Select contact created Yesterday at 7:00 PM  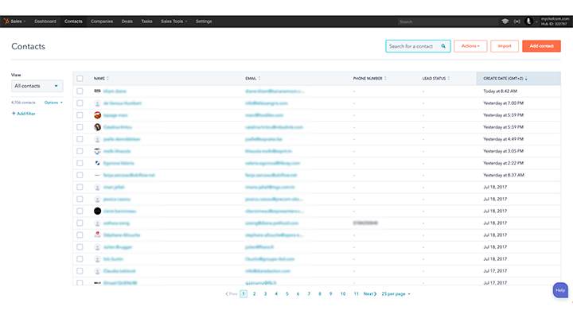[x=80, y=103]
